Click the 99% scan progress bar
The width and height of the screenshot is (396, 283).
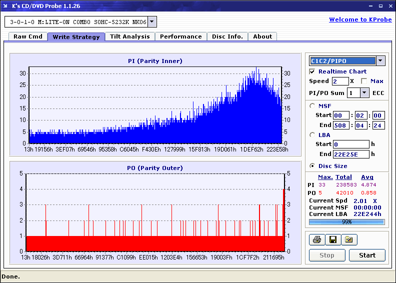(346, 221)
